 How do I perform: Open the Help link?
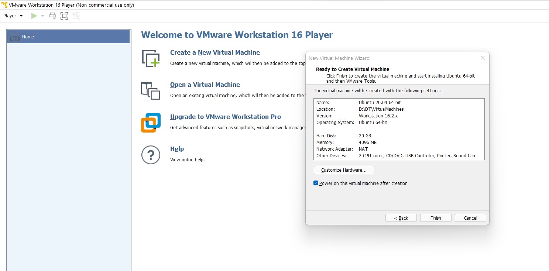point(177,149)
